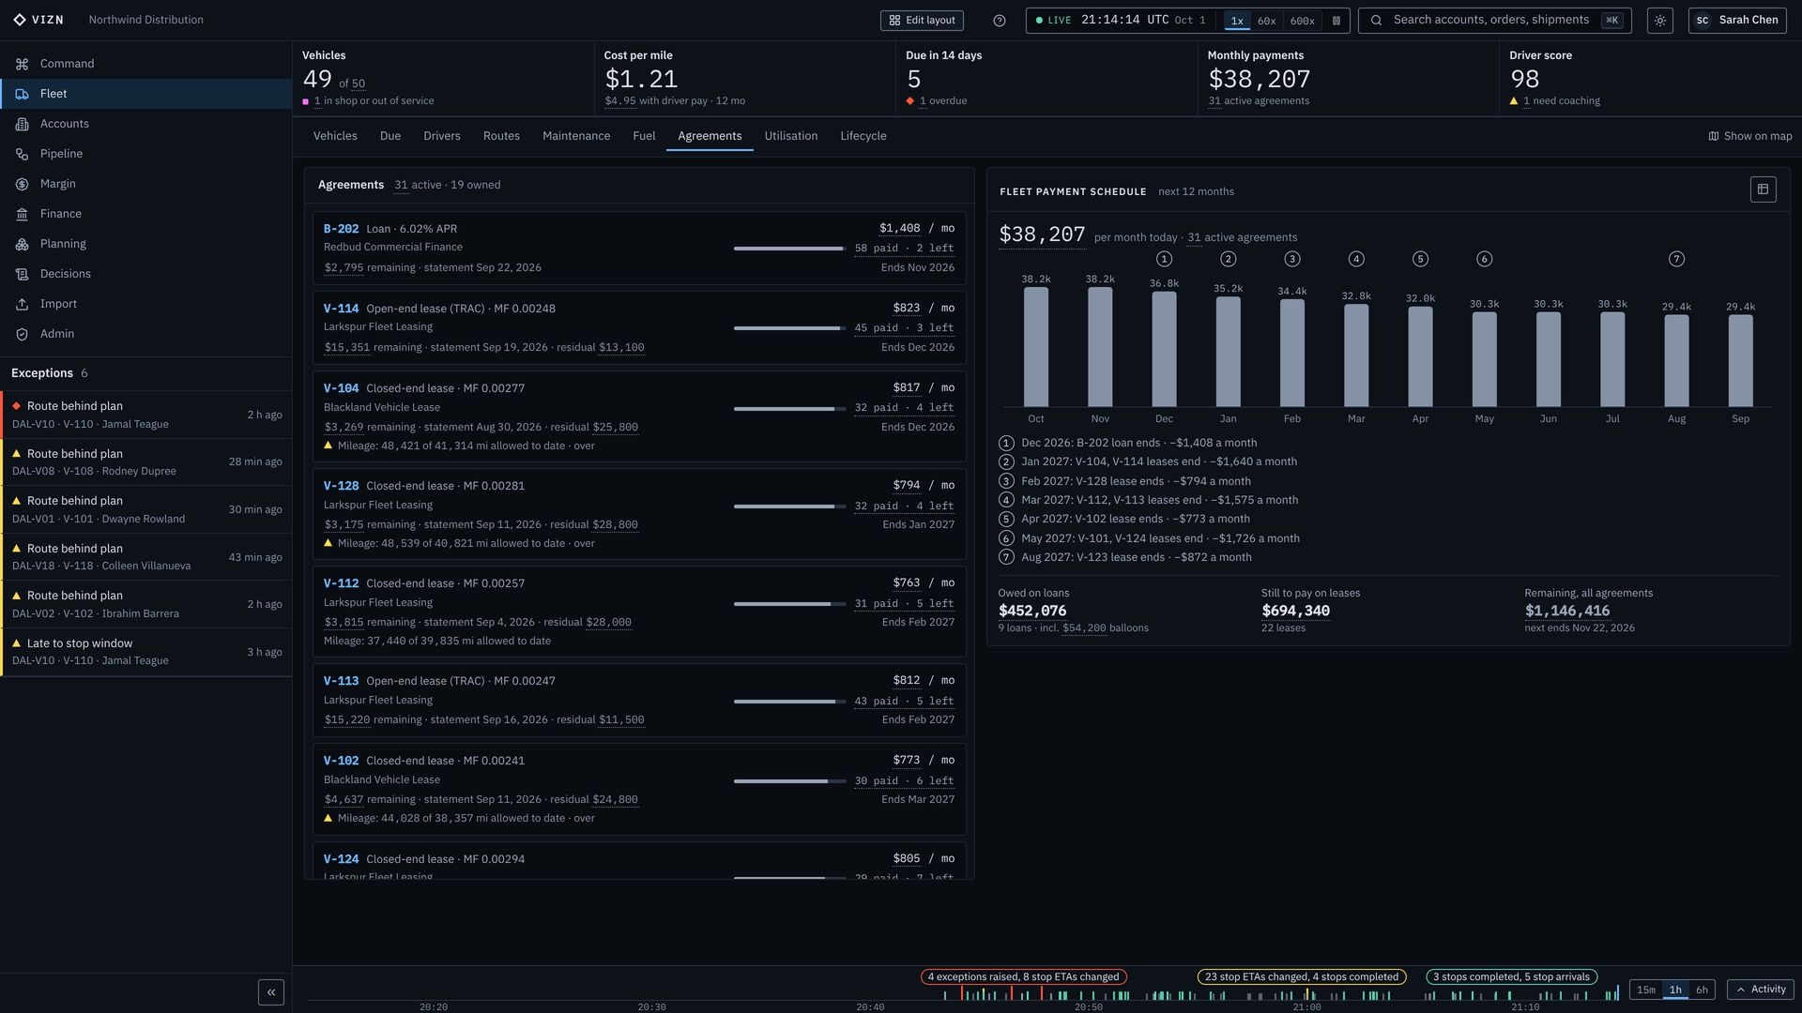Open agreement B-202 link

click(341, 229)
